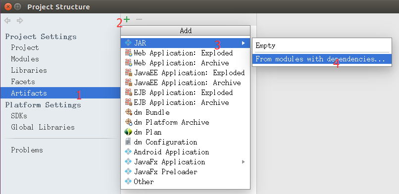
Task: Choose dm Plan entry
Action: pos(185,132)
